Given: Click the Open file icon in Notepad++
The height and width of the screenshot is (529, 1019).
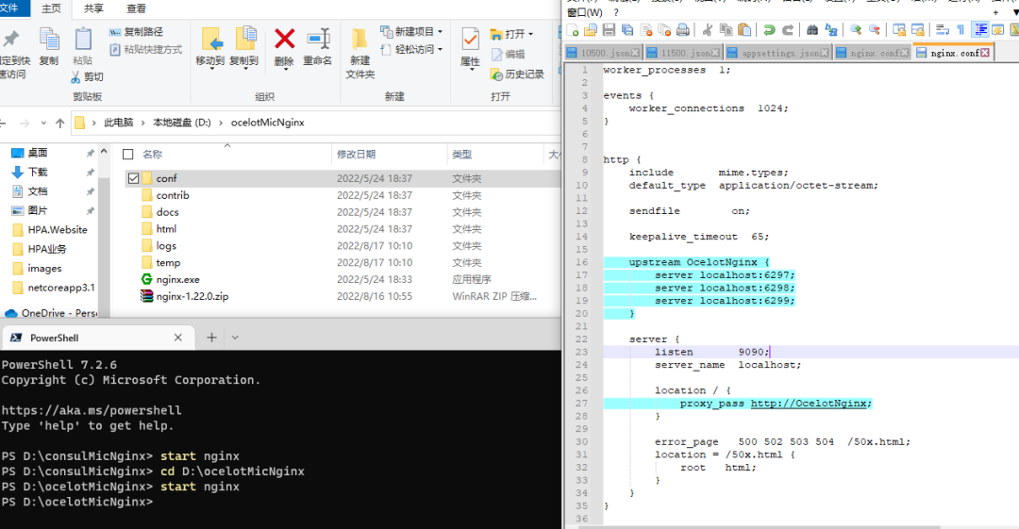Looking at the screenshot, I should (590, 30).
